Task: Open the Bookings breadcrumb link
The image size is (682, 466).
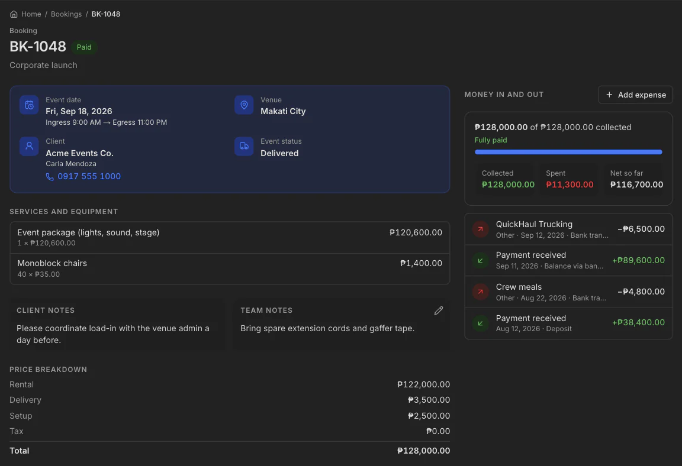Action: (x=66, y=14)
